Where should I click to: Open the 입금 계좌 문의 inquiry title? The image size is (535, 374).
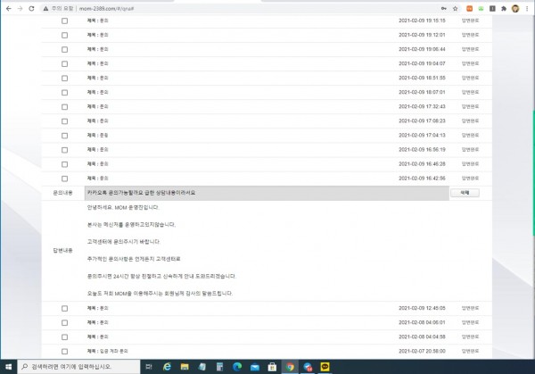click(108, 351)
